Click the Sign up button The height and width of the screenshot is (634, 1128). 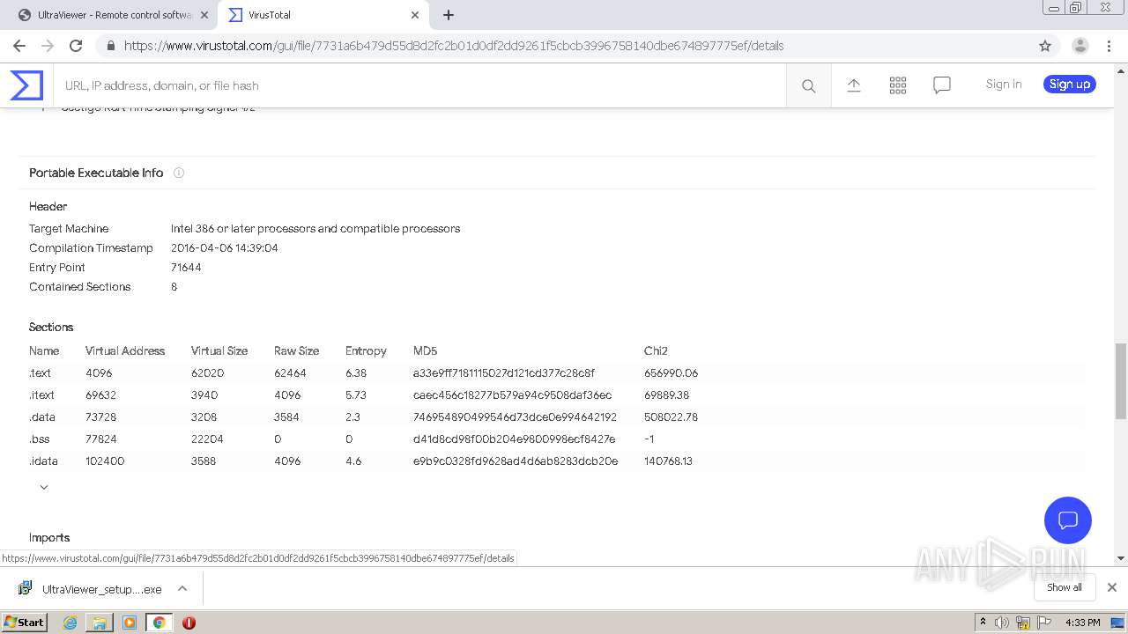1070,85
